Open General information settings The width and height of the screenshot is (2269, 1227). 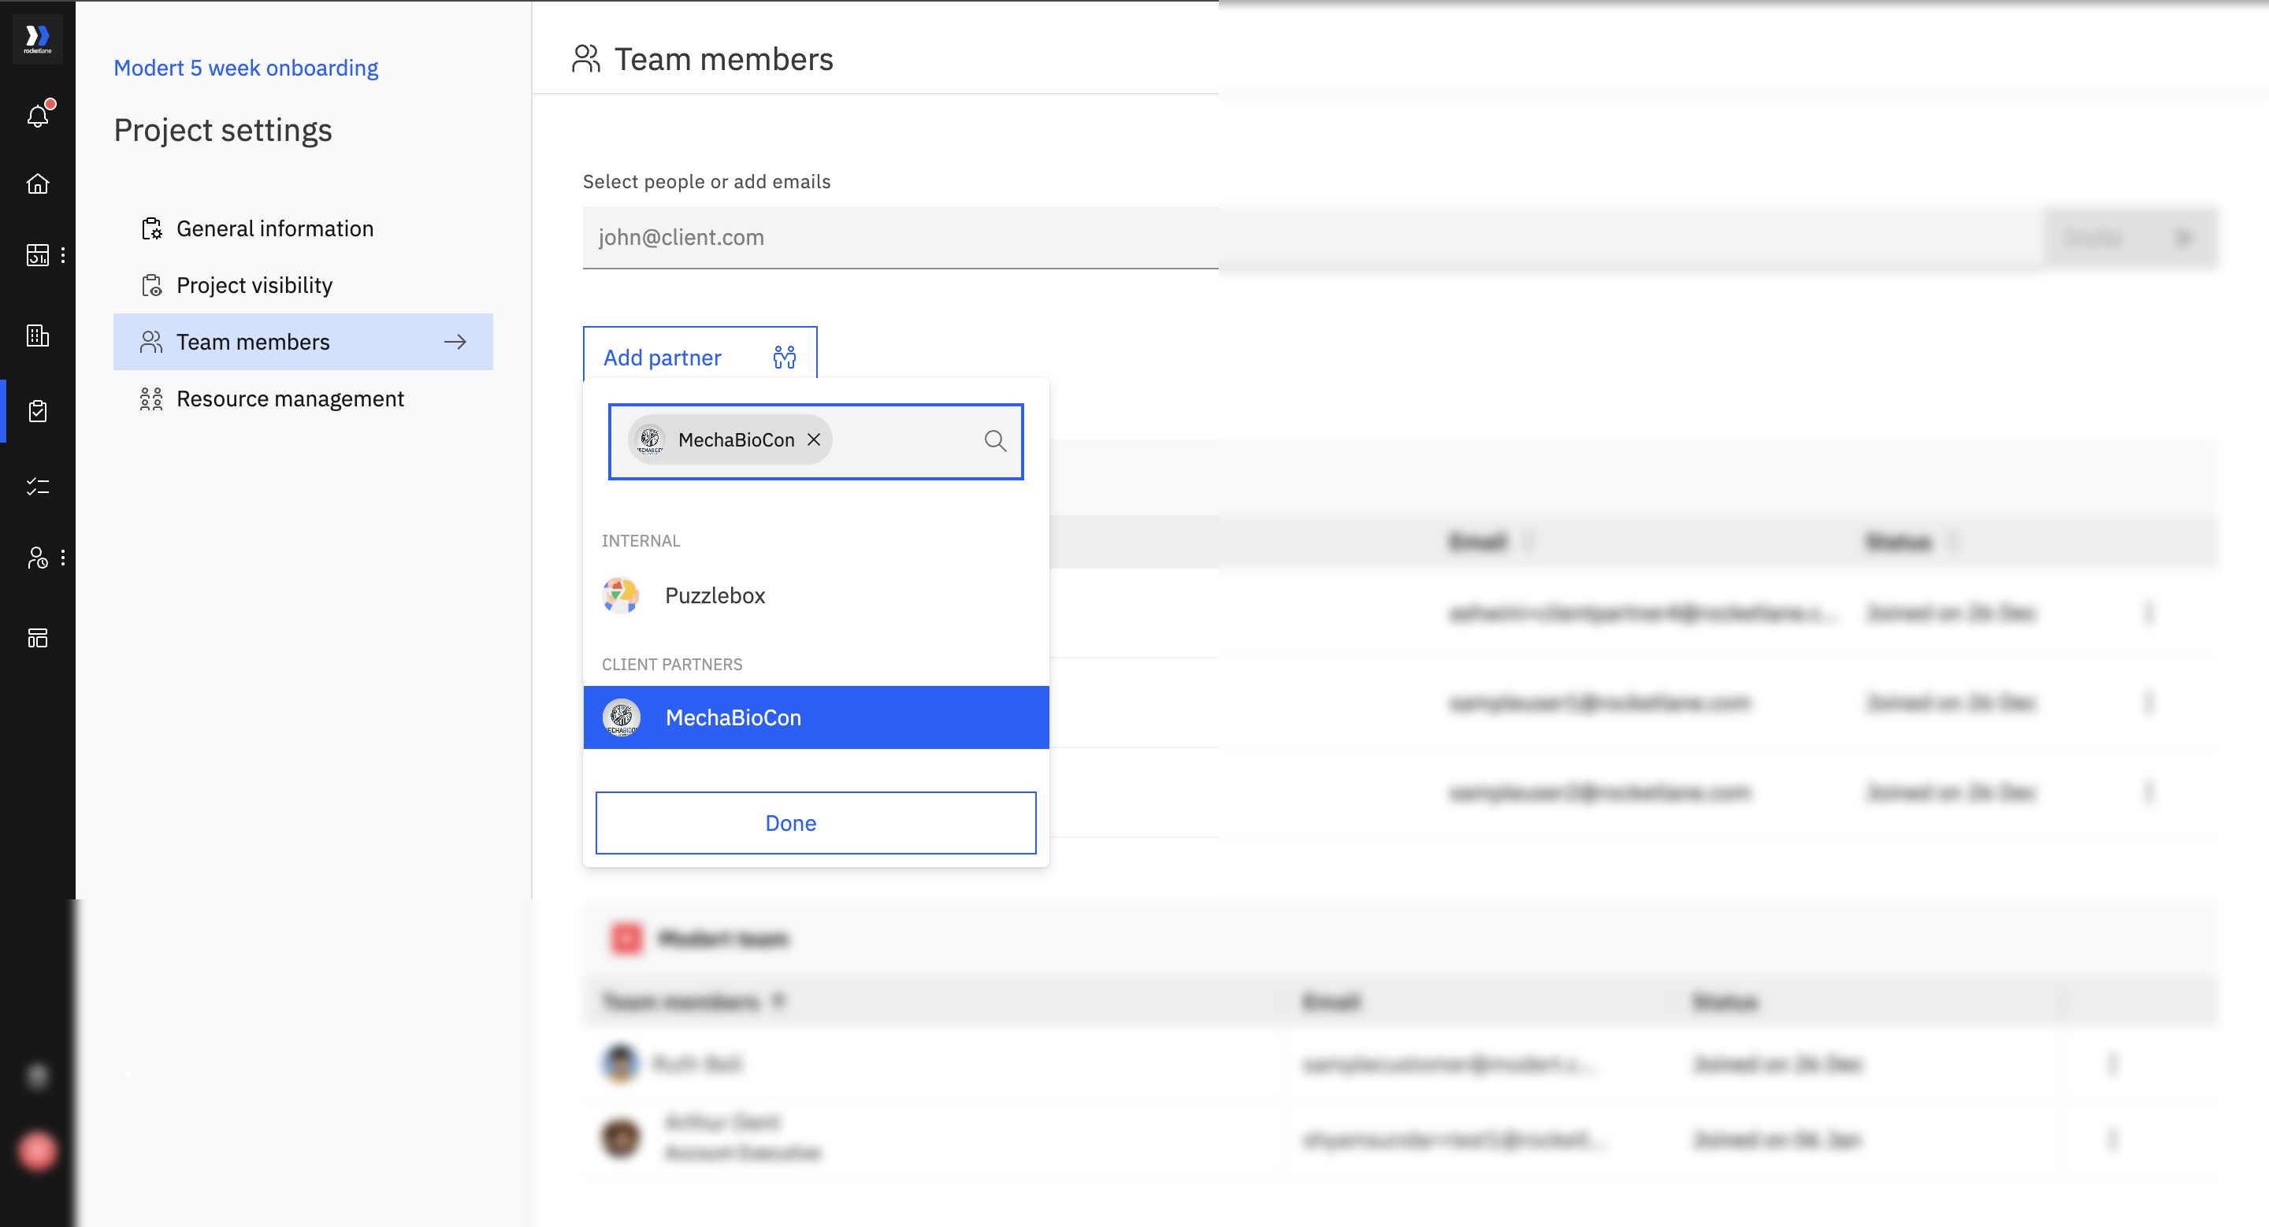coord(275,229)
